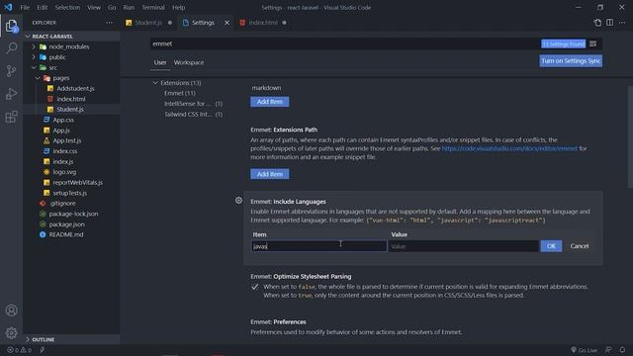Image resolution: width=633 pixels, height=356 pixels.
Task: Switch to the Student.js editor tab
Action: (148, 23)
